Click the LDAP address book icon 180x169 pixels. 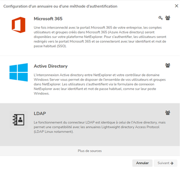(18, 119)
